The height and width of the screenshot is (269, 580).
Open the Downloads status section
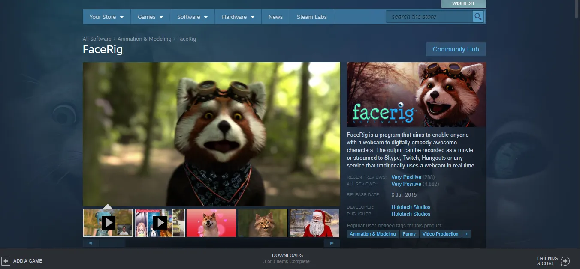pyautogui.click(x=287, y=258)
